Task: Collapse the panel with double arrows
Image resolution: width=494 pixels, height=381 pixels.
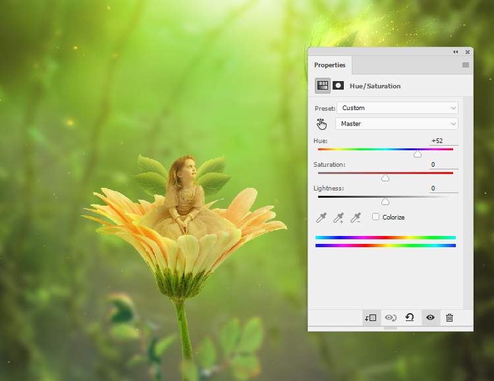Action: pos(456,52)
